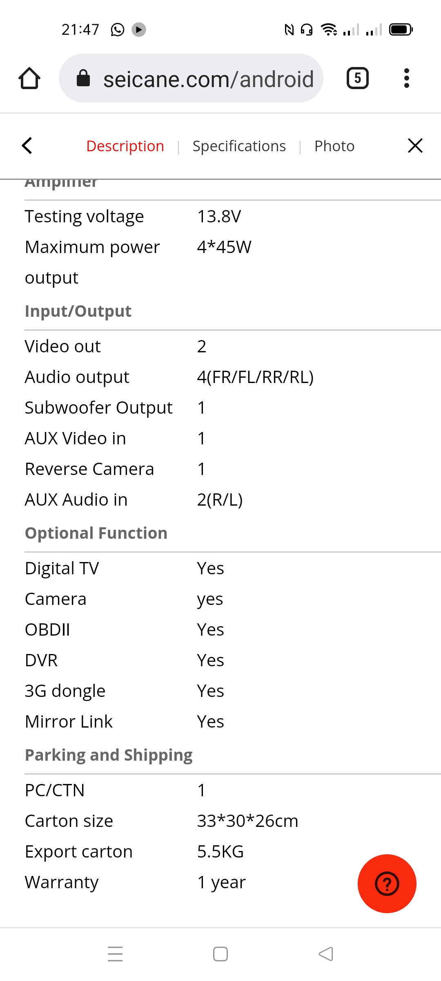The width and height of the screenshot is (441, 981).
Task: Tap the Android recent apps navigation icon
Action: tap(115, 954)
